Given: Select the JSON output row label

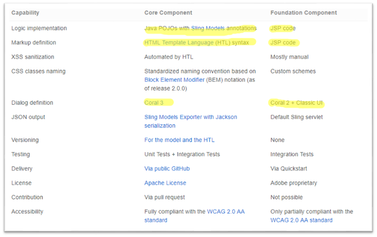Looking at the screenshot, I should tap(28, 117).
